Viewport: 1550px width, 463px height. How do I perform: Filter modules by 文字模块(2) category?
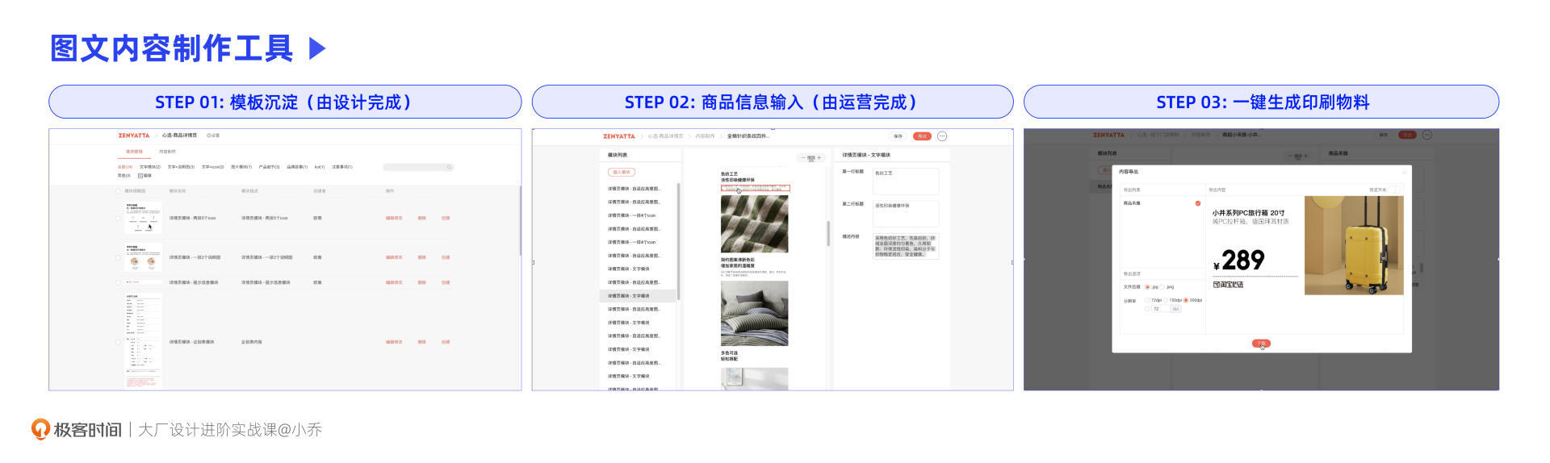point(150,167)
